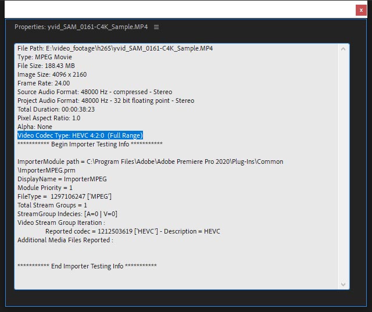
Task: Click the File Path text line
Action: tap(115, 48)
